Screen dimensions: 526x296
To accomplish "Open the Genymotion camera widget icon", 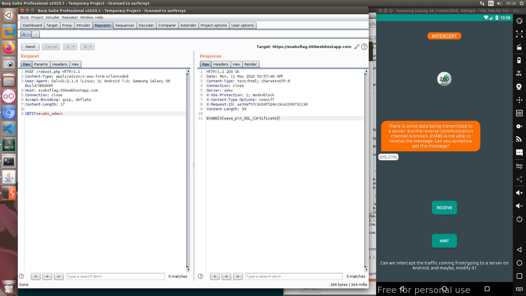I will [519, 87].
